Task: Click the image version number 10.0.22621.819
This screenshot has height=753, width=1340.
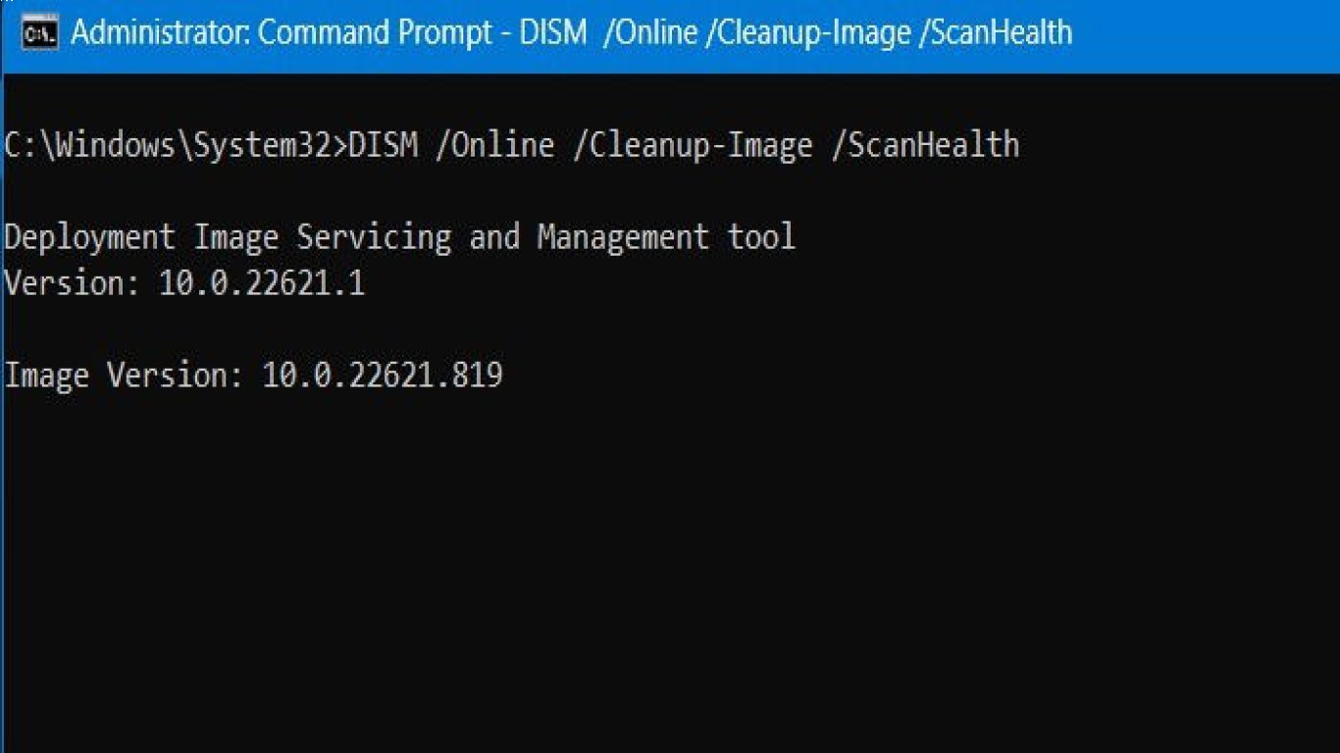Action: coord(383,376)
